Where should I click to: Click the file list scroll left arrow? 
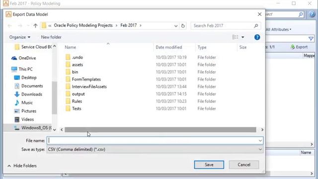(x=62, y=130)
